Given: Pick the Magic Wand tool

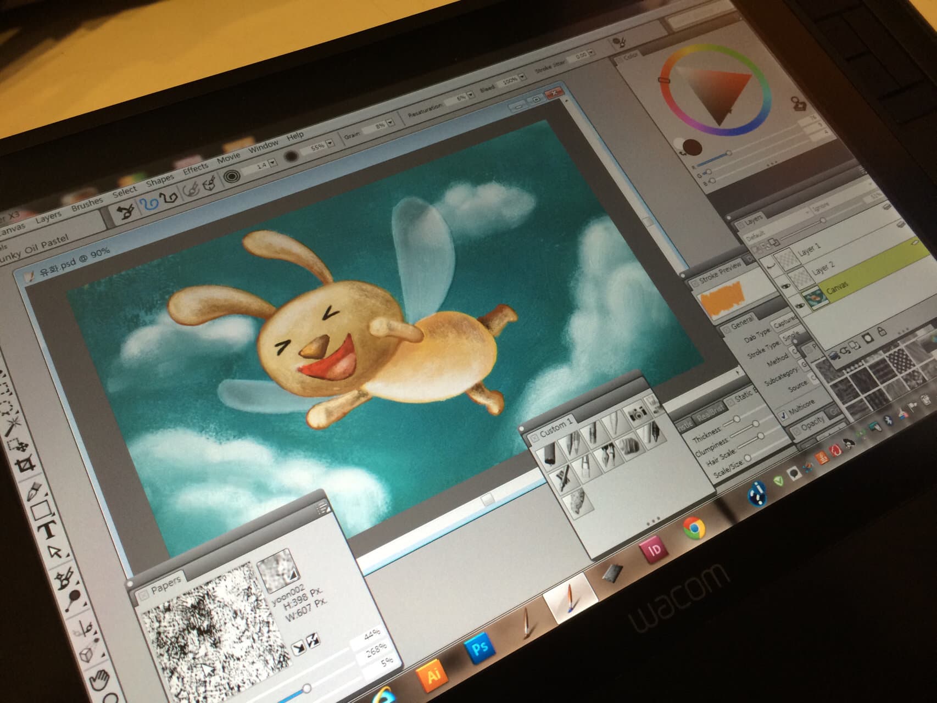Looking at the screenshot, I should point(13,426).
